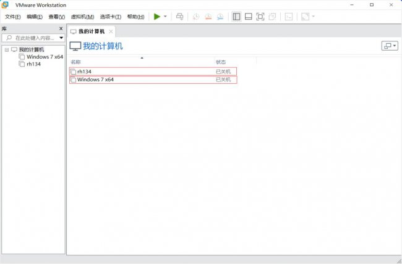Switch to the 我的计算机 tab
Screen dimensions: 402x264
click(92, 31)
